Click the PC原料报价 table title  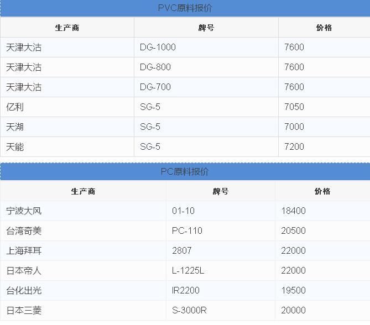[185, 171]
